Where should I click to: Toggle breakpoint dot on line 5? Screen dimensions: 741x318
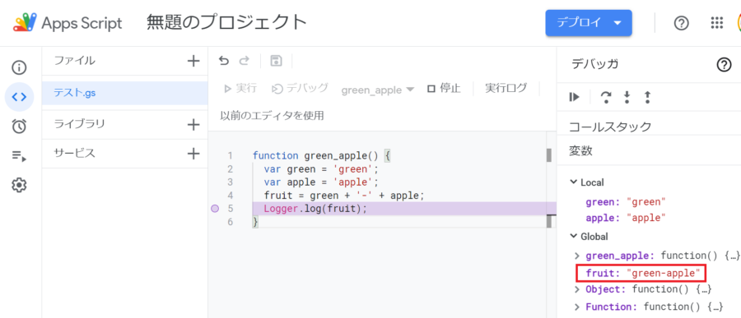click(215, 209)
